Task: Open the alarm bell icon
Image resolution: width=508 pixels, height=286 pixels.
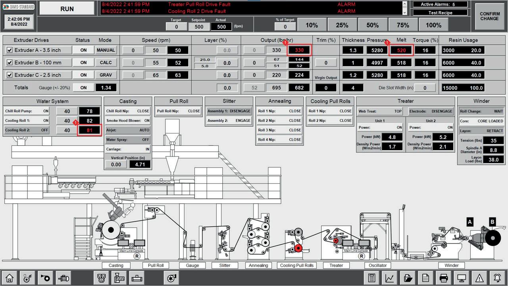Action: (497, 278)
